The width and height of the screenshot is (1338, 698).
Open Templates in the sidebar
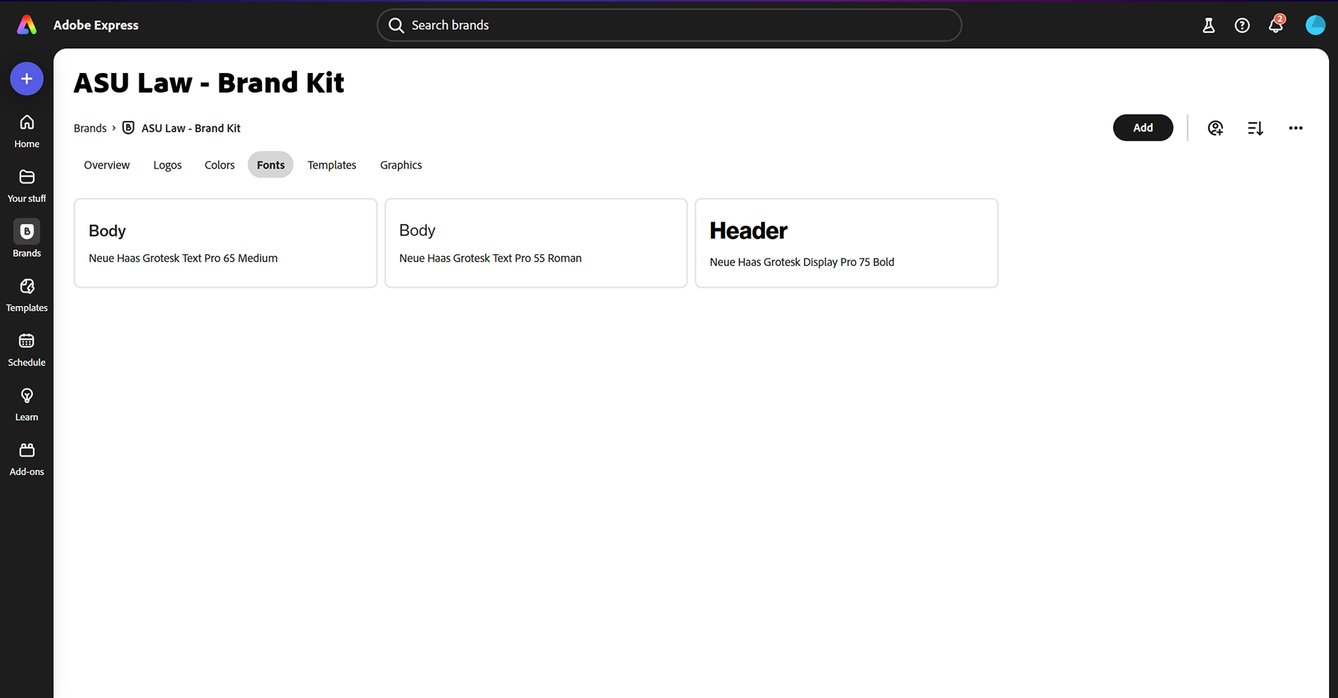pyautogui.click(x=26, y=295)
